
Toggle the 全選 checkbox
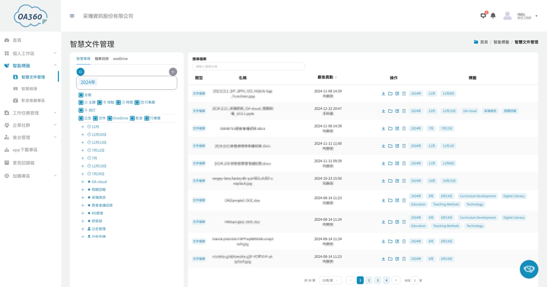point(81,95)
